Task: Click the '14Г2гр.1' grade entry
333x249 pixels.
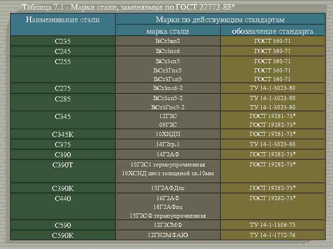Action: pos(168,144)
